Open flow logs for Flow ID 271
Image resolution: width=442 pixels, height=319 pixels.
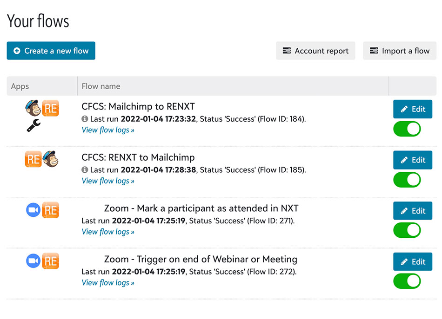108,232
